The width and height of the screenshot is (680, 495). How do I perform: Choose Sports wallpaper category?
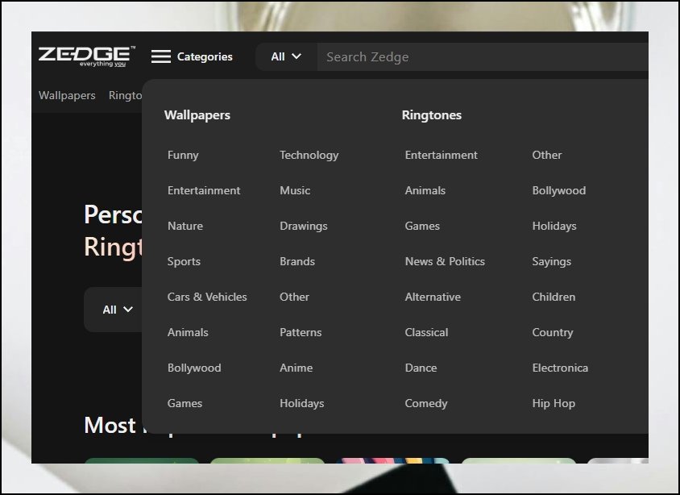pyautogui.click(x=184, y=261)
